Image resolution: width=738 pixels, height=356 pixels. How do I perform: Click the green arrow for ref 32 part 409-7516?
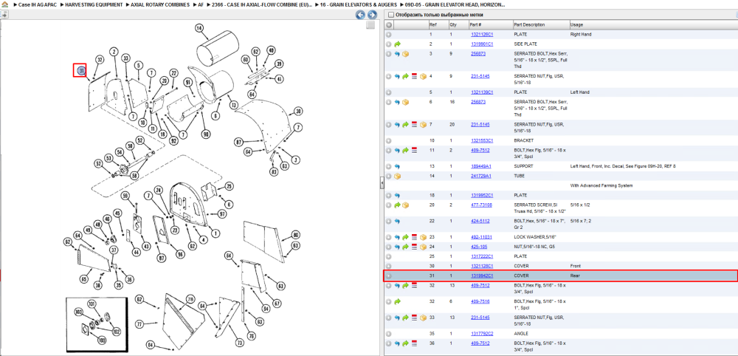[397, 301]
